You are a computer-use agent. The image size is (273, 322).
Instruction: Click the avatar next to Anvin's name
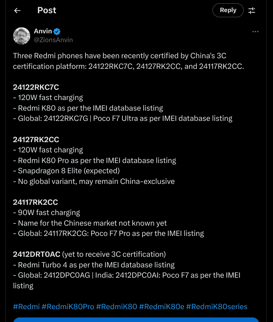[21, 36]
